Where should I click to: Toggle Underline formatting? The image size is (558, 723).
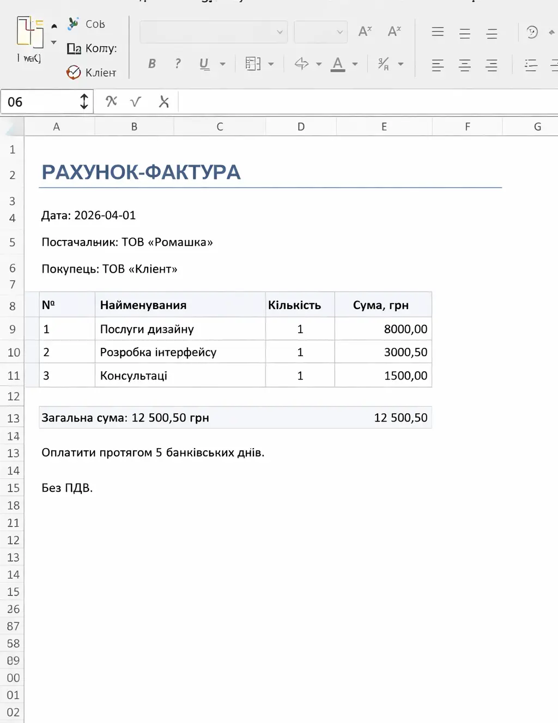tap(204, 64)
